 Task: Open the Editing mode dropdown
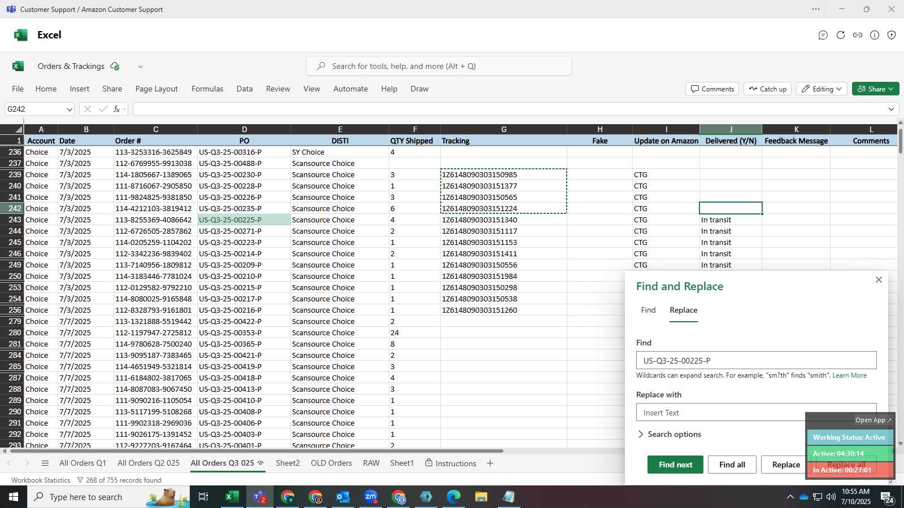coord(821,89)
